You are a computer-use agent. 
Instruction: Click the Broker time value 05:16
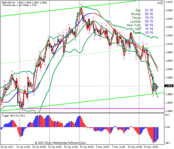pos(149,14)
